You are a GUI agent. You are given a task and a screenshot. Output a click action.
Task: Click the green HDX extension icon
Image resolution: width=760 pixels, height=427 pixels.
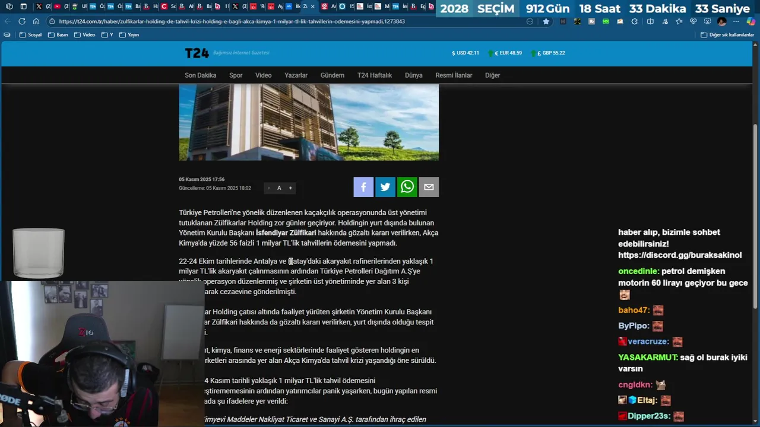(606, 21)
